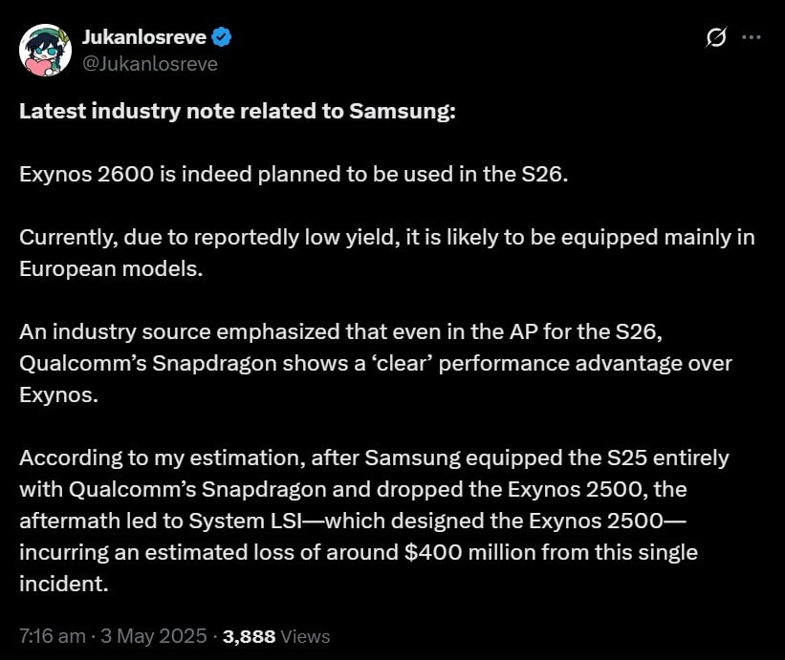The image size is (785, 660).
Task: Click the paragraph starting with Currently
Action: tap(386, 238)
